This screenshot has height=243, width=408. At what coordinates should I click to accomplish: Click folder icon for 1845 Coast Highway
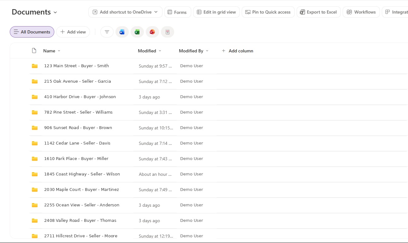tap(35, 174)
